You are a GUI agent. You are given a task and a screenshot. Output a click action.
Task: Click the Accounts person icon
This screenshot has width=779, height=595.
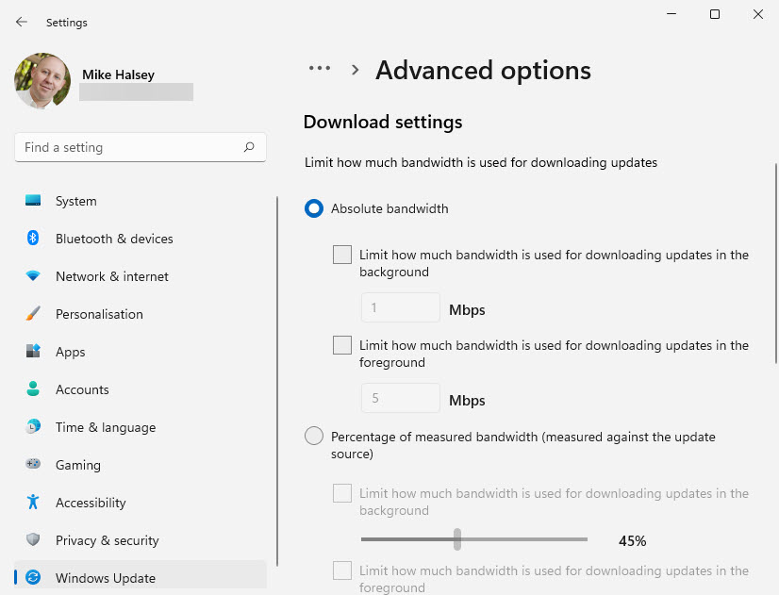(x=33, y=389)
